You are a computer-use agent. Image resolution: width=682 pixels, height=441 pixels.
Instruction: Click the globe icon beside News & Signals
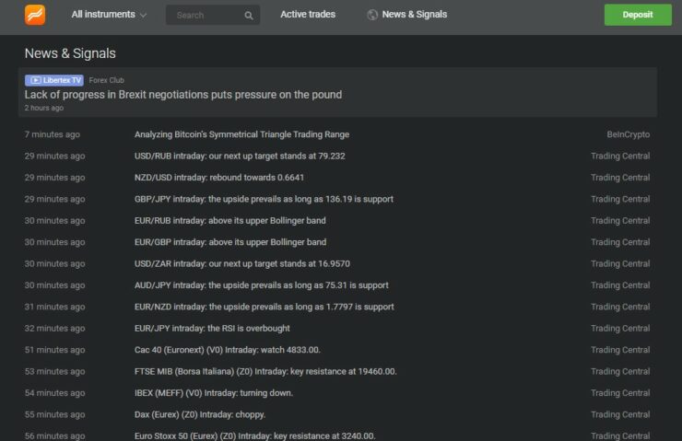(x=372, y=15)
